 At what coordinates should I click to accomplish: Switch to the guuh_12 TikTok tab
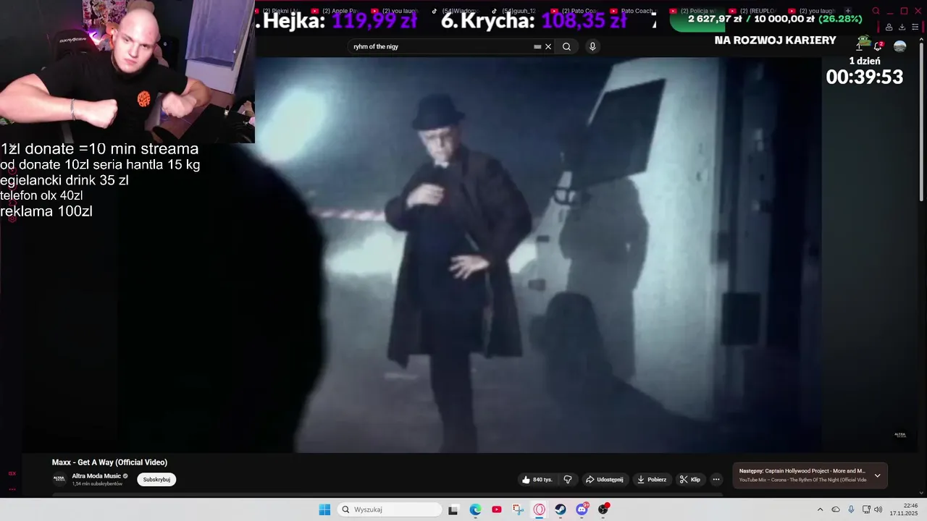tap(514, 11)
